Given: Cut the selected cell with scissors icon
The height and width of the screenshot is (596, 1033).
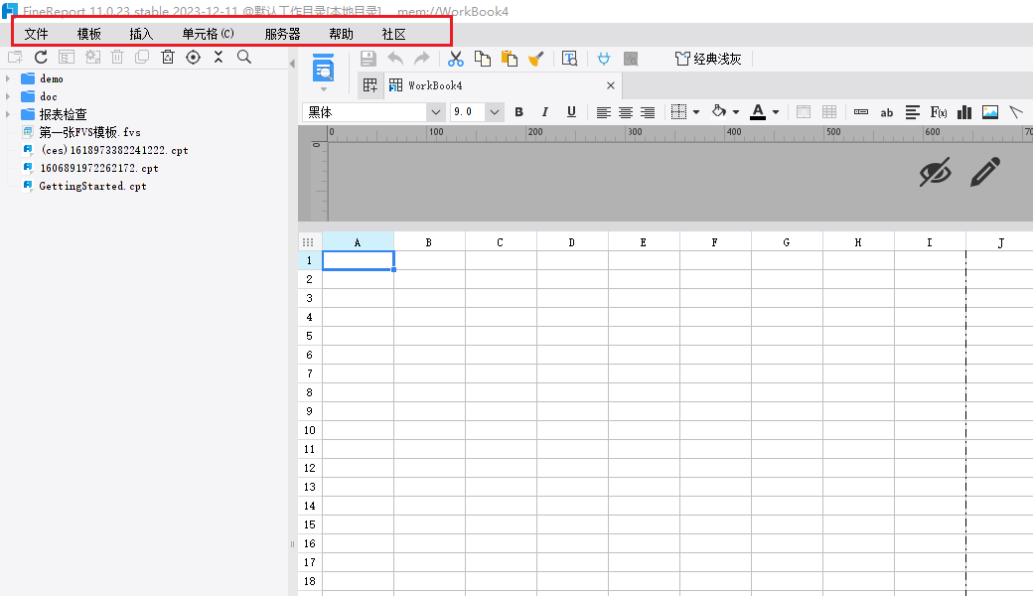Looking at the screenshot, I should pos(455,59).
